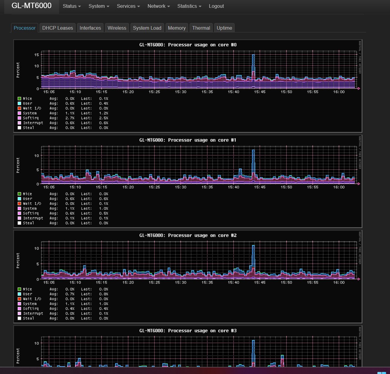Click core #1 Interrupt legend label
Viewport: 390px width, 374px height.
33,218
